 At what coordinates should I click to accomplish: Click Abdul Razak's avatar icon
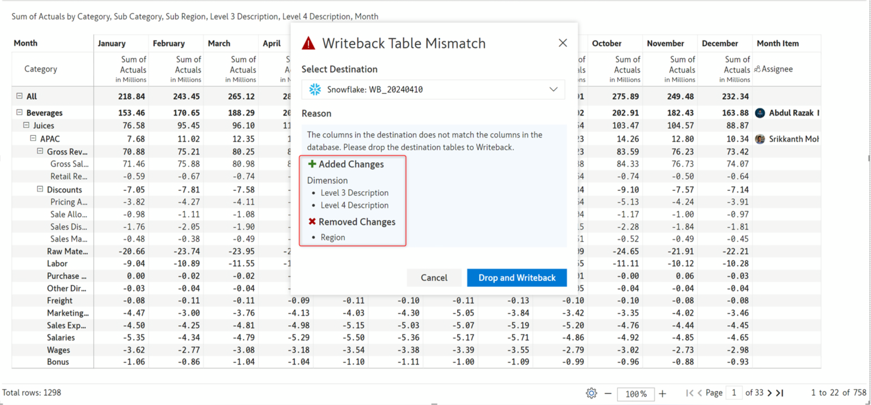tap(760, 113)
